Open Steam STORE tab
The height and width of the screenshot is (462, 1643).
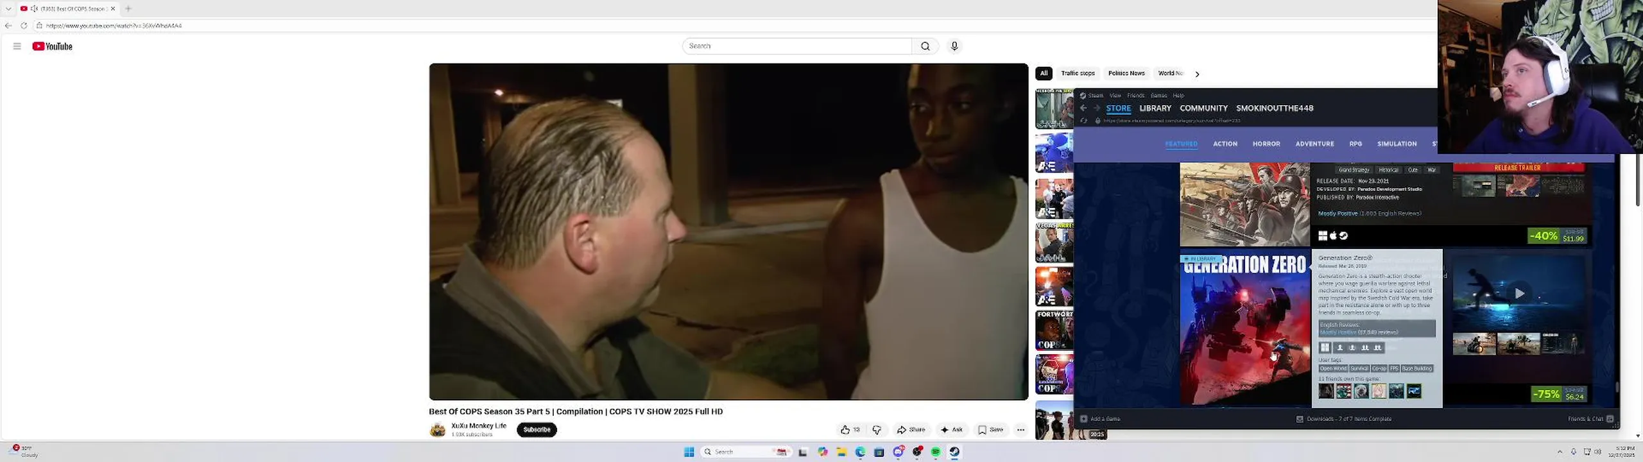point(1118,108)
